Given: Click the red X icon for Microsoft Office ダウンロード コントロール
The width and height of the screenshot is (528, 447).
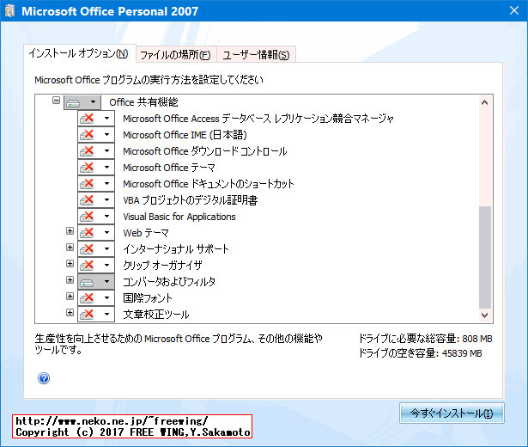Looking at the screenshot, I should click(x=87, y=151).
